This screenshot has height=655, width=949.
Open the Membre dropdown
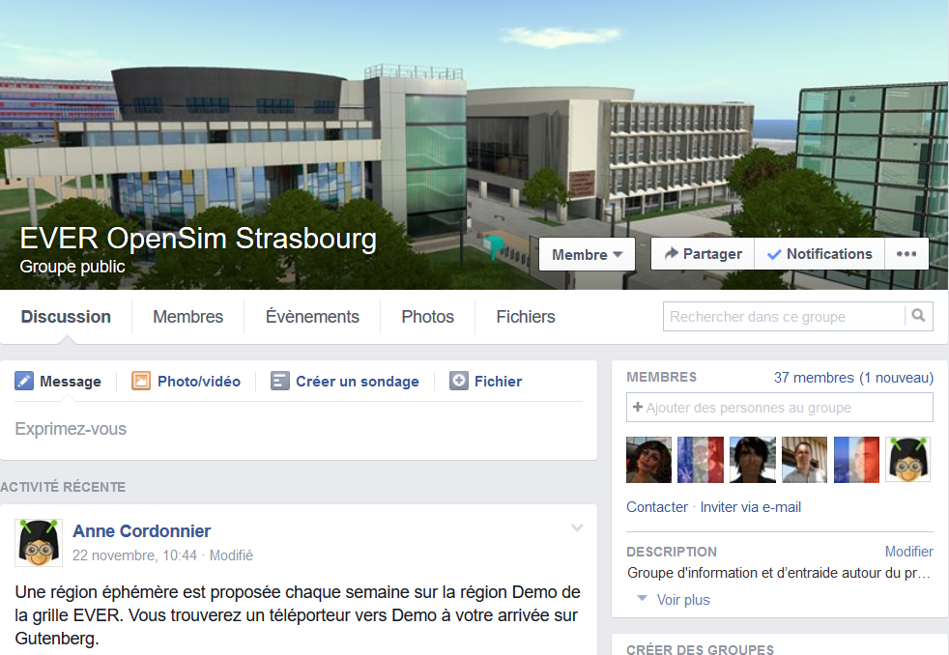coord(587,254)
